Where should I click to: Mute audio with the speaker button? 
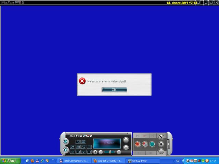[x=95, y=152]
